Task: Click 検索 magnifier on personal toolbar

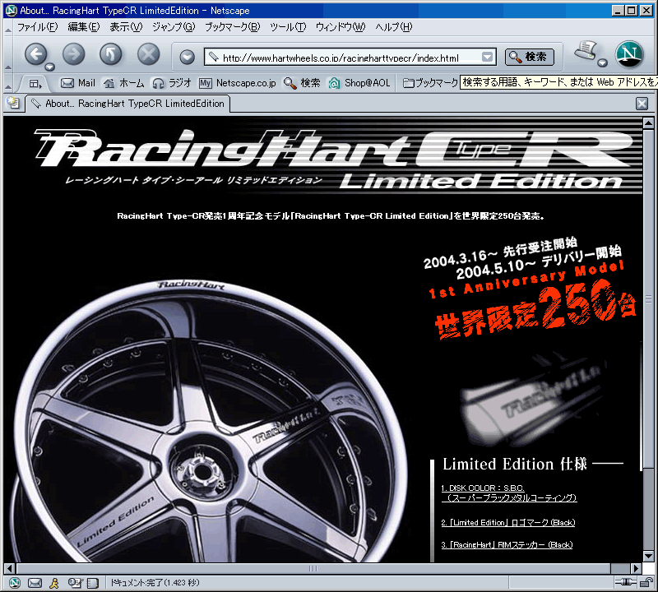Action: click(x=302, y=83)
